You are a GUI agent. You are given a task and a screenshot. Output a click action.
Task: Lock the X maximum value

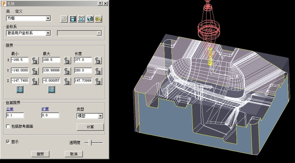(67, 60)
